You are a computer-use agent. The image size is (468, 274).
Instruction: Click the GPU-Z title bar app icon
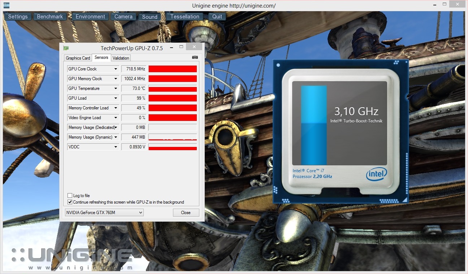[66, 48]
